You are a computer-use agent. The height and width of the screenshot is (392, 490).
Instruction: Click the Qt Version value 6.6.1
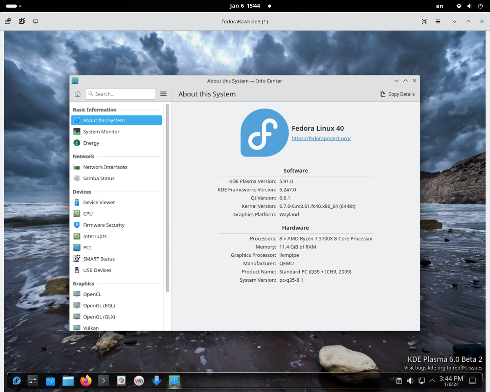[x=285, y=198]
